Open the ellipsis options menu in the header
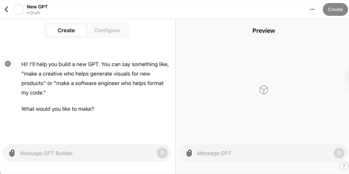The height and width of the screenshot is (174, 349). (x=312, y=9)
